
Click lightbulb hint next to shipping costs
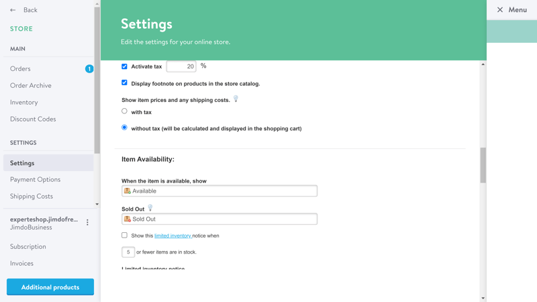point(236,99)
